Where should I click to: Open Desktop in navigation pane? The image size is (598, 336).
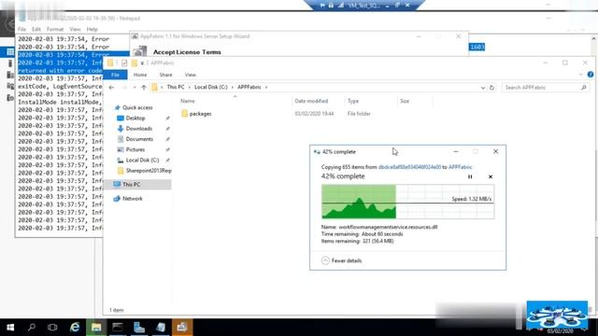pyautogui.click(x=135, y=119)
